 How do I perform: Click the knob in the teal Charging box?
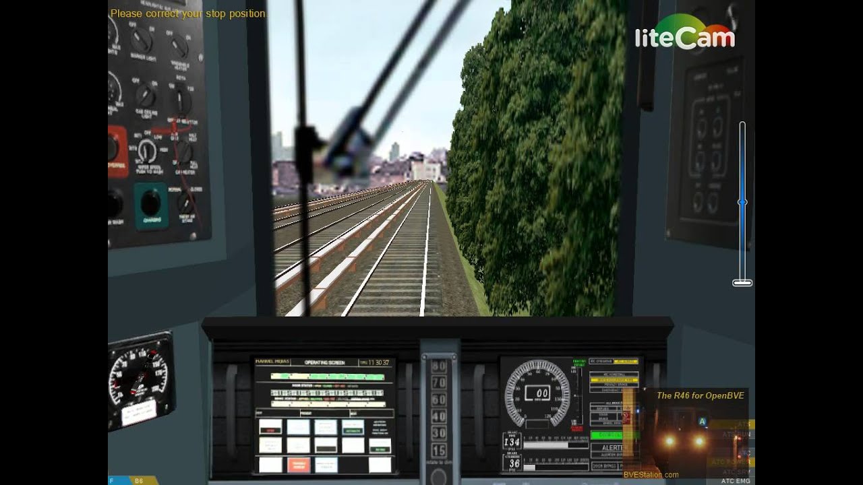[x=150, y=202]
